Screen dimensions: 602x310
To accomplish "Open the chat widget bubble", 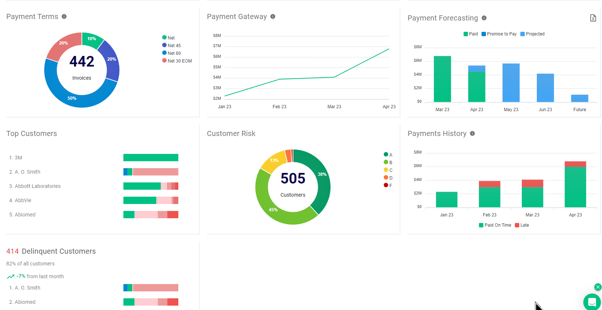I will 592,302.
